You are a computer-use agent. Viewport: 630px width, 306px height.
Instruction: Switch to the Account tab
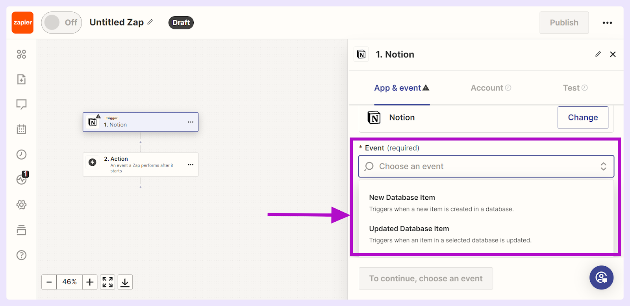(491, 88)
